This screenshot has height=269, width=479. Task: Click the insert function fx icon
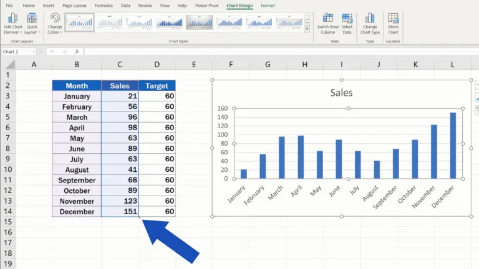click(77, 52)
